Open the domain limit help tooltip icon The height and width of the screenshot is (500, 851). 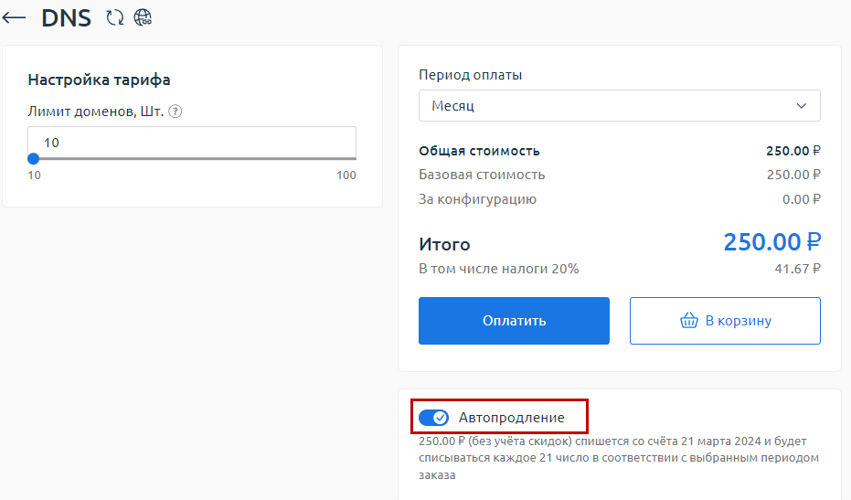point(176,112)
